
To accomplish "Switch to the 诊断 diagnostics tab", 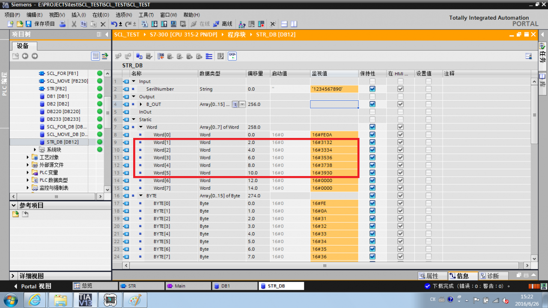I will coord(493,276).
